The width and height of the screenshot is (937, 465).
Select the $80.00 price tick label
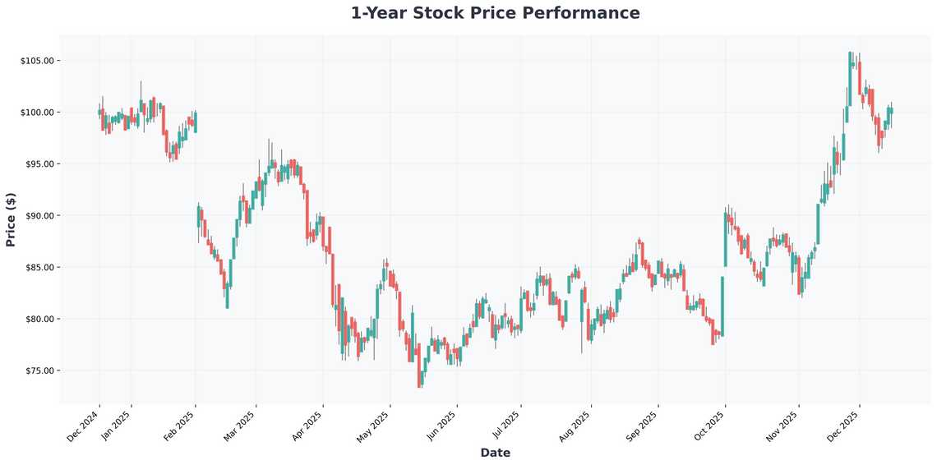pos(39,319)
